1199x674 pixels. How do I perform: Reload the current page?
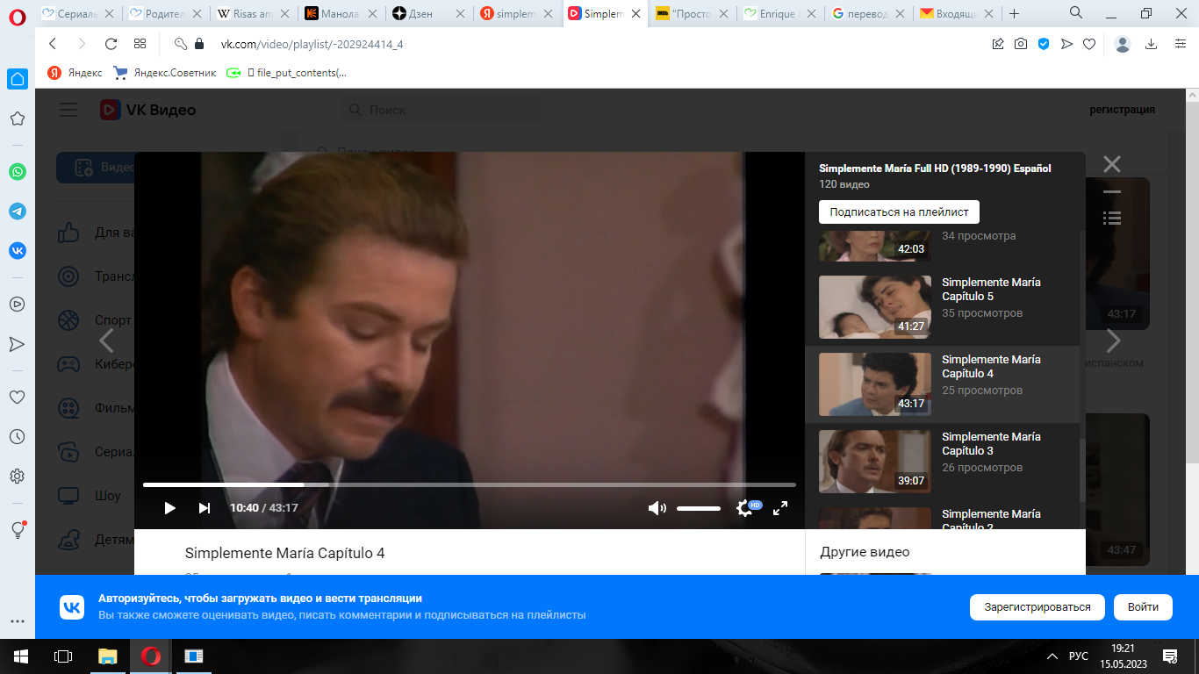tap(111, 44)
